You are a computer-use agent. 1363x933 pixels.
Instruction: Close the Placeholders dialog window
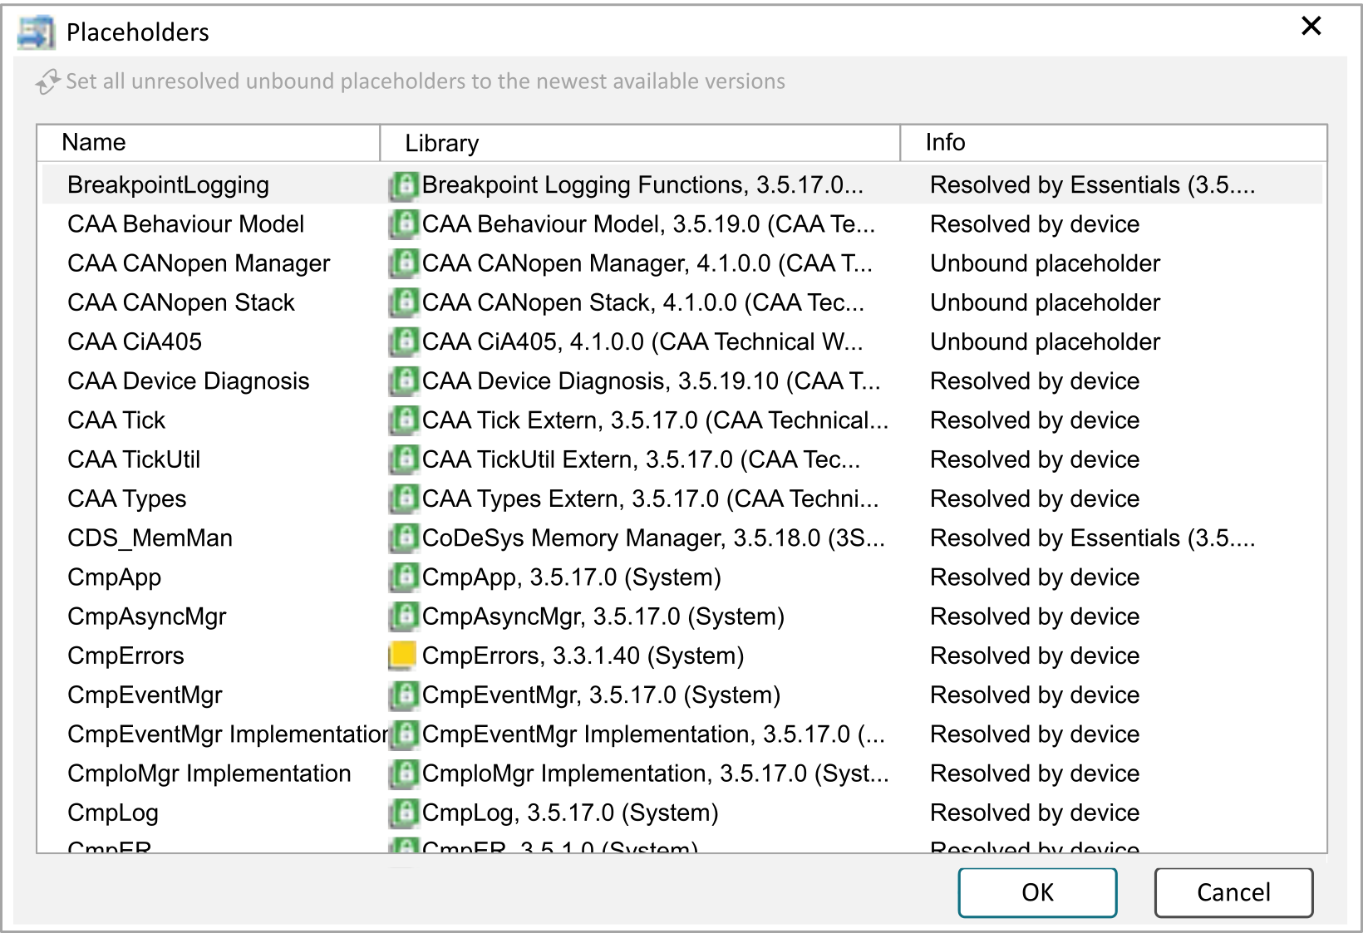(x=1311, y=27)
